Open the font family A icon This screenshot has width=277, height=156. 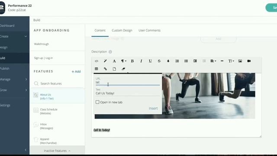tap(114, 61)
